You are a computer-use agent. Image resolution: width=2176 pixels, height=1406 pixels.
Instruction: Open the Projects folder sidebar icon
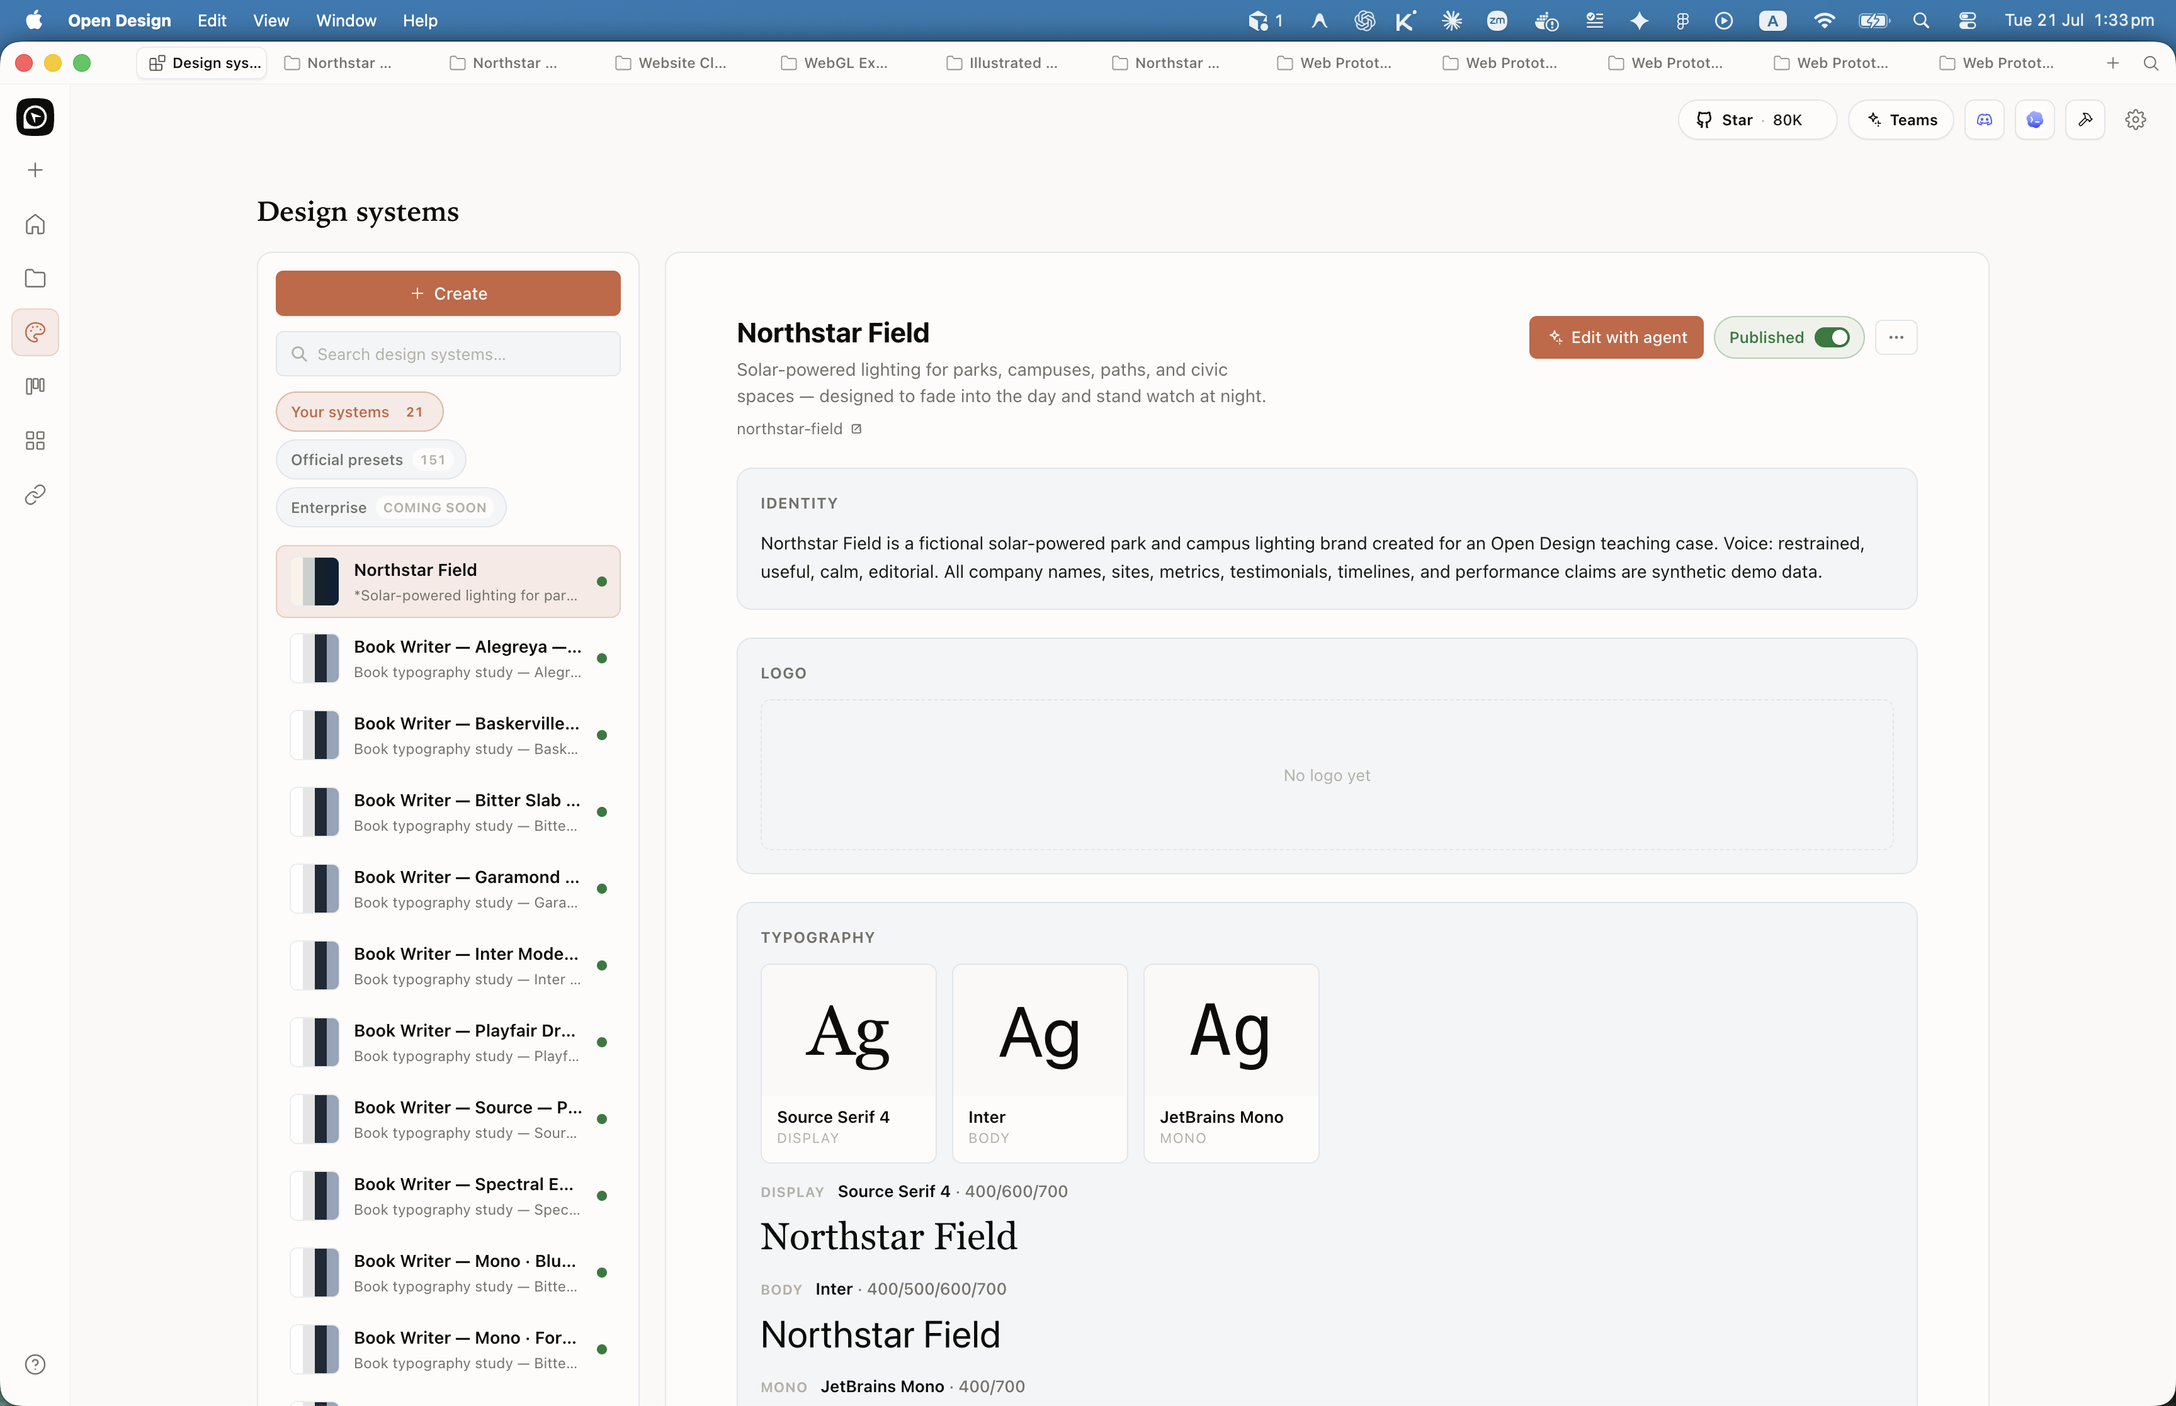coord(35,278)
